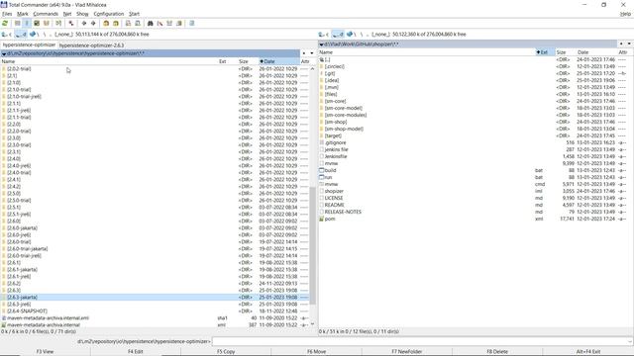Open the Configuration menu
Image resolution: width=634 pixels, height=356 pixels.
109,14
